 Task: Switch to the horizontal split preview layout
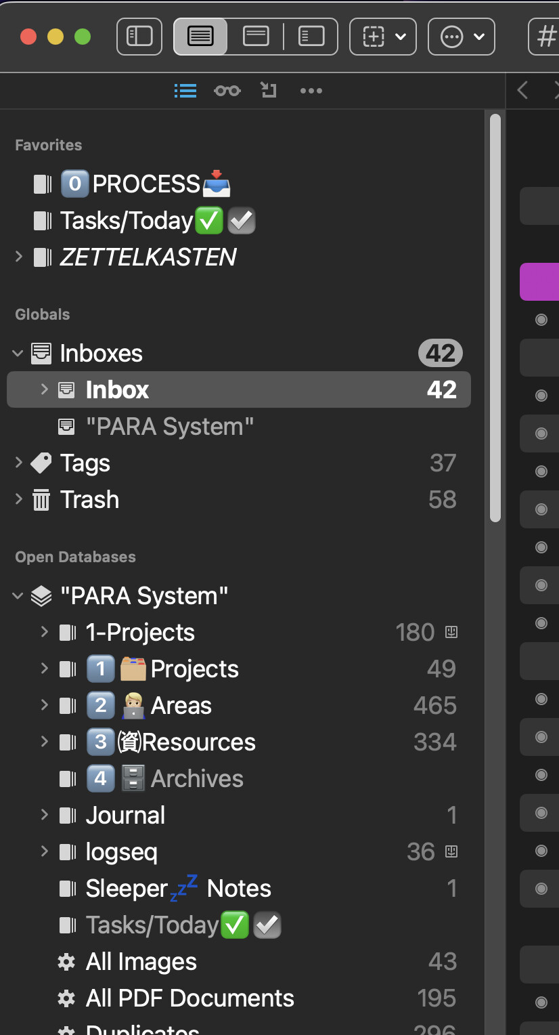[256, 37]
